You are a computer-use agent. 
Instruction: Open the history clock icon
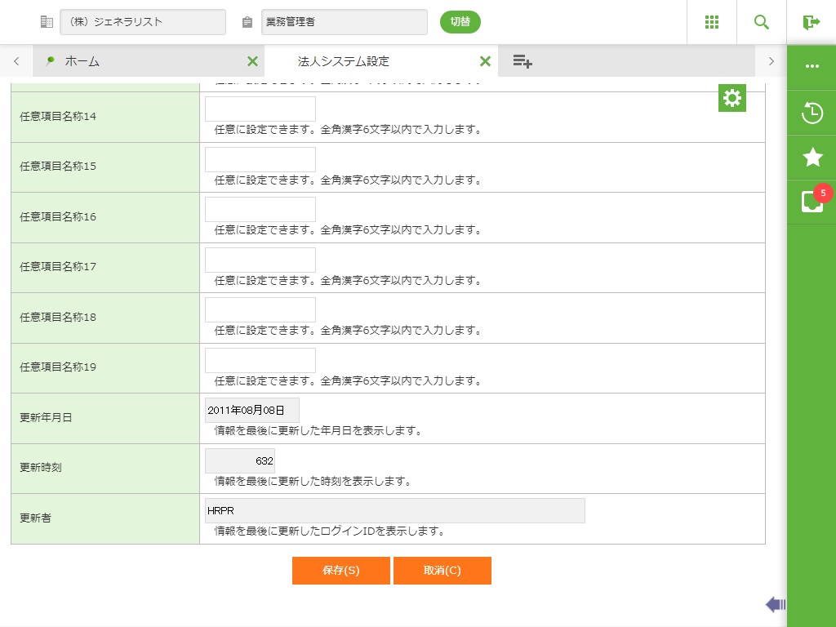click(x=812, y=113)
